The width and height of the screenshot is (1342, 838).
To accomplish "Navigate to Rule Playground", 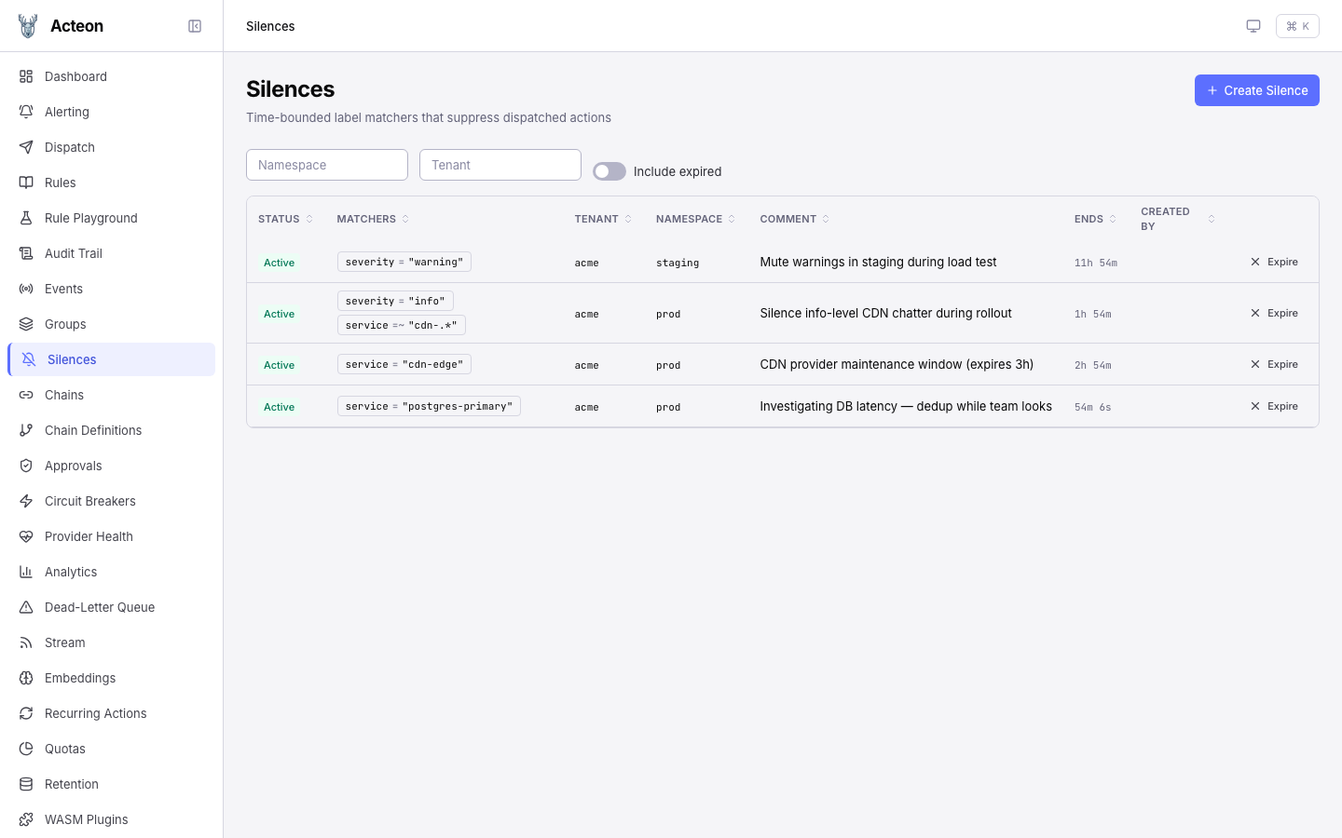I will tap(90, 218).
